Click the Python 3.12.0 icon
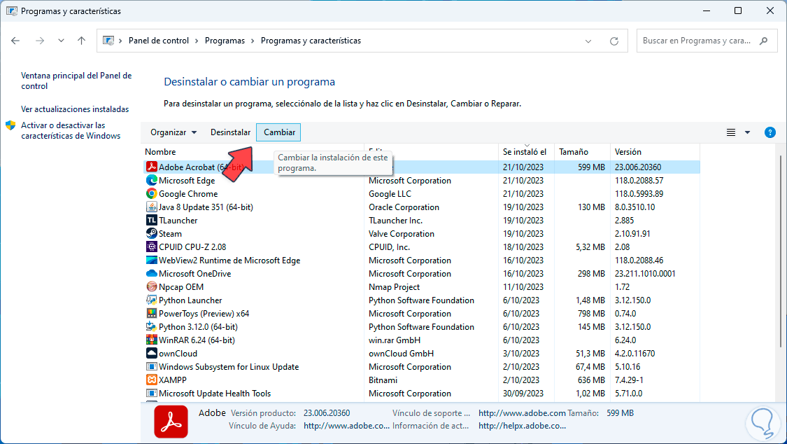787x444 pixels. click(151, 326)
